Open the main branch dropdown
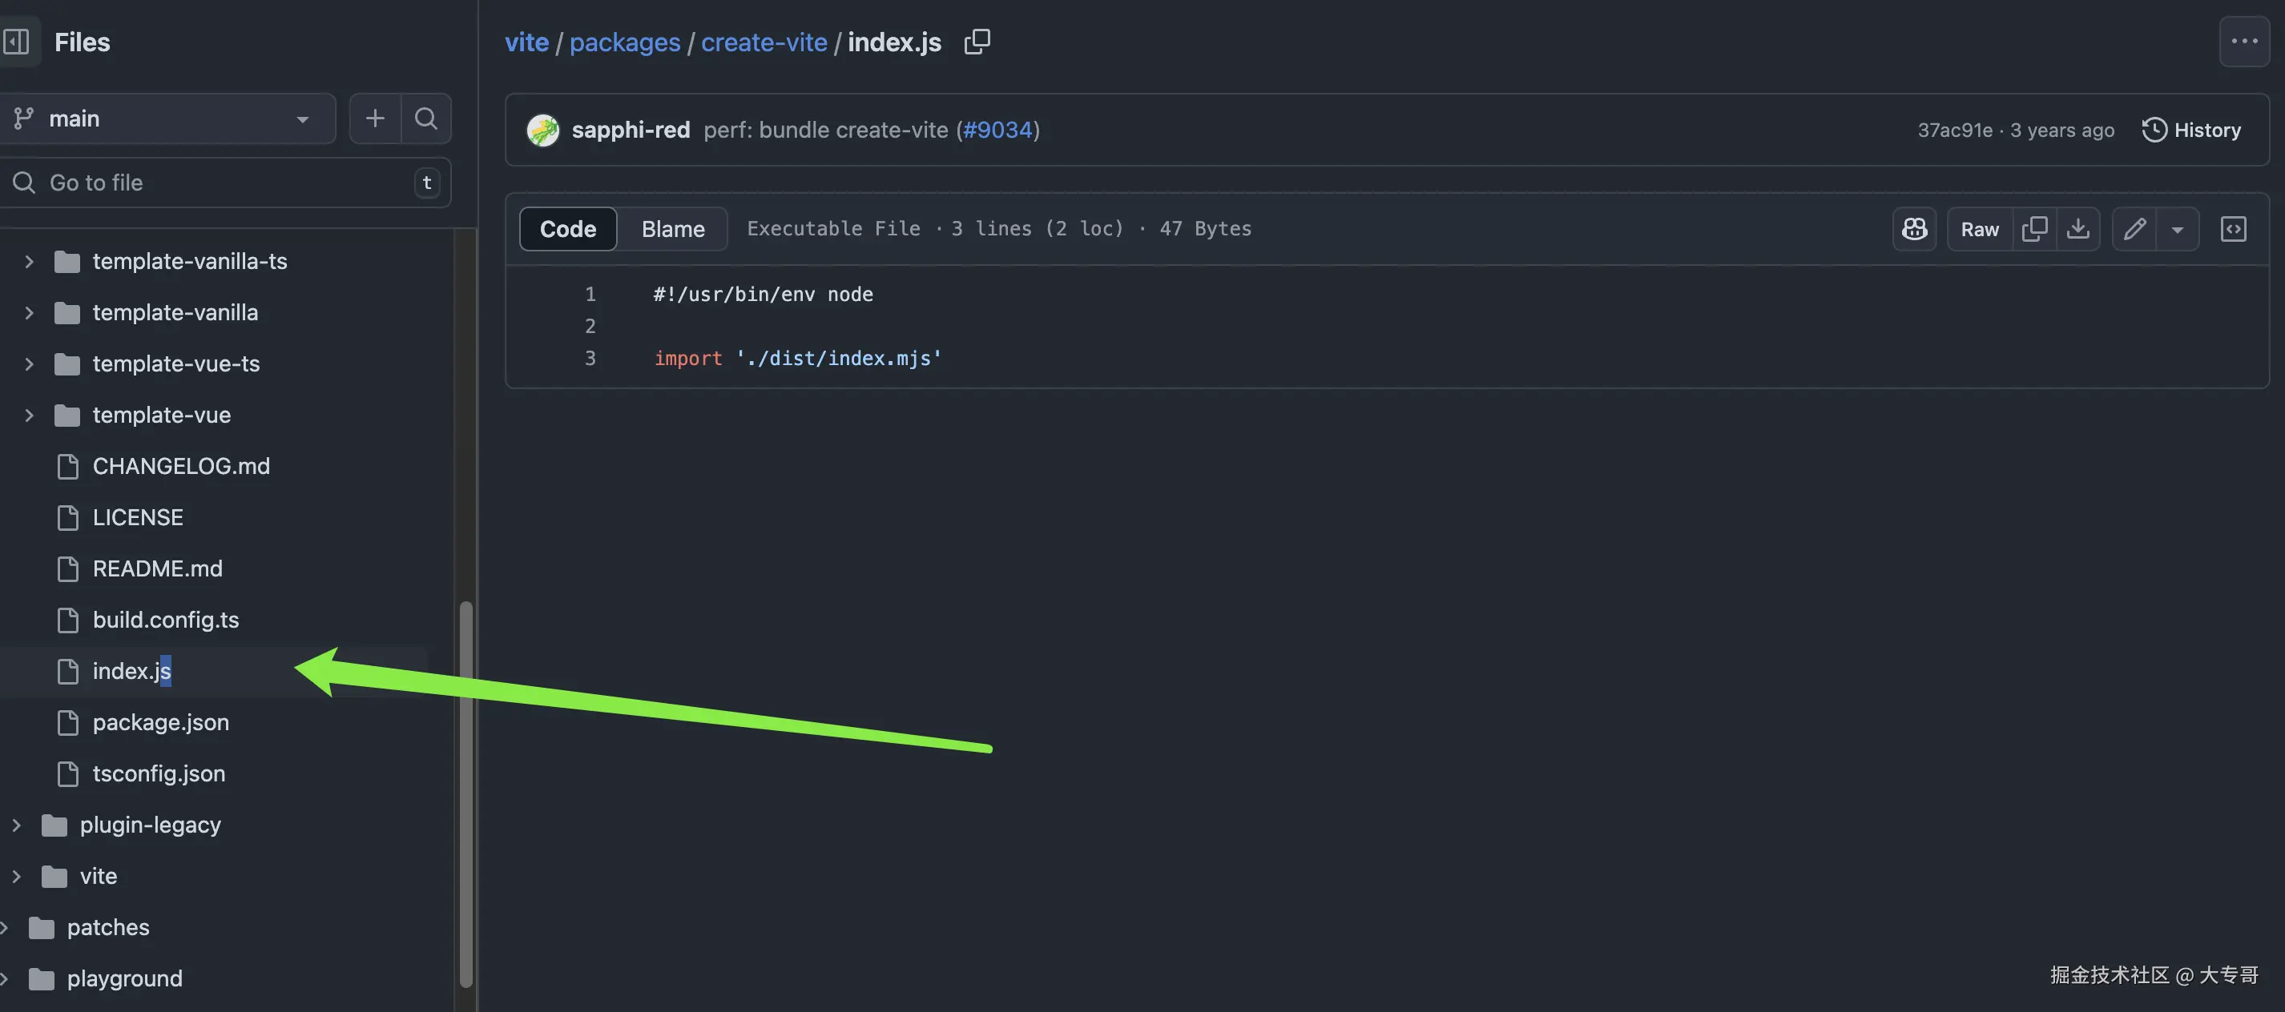Screen dimensions: 2285x1012 [x=168, y=118]
